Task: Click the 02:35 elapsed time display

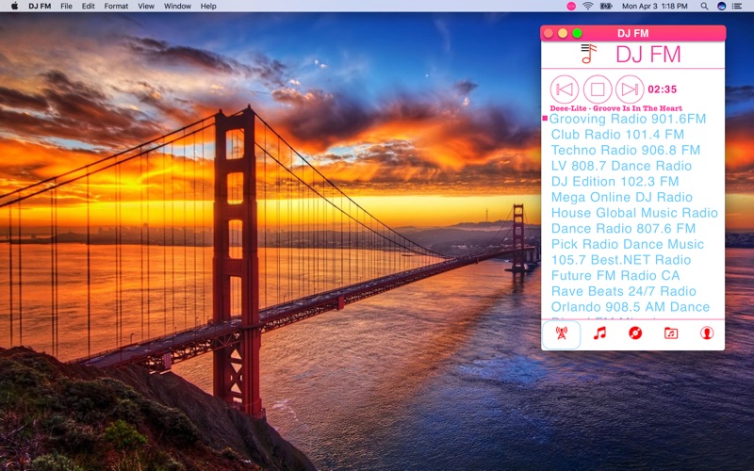Action: pyautogui.click(x=663, y=89)
